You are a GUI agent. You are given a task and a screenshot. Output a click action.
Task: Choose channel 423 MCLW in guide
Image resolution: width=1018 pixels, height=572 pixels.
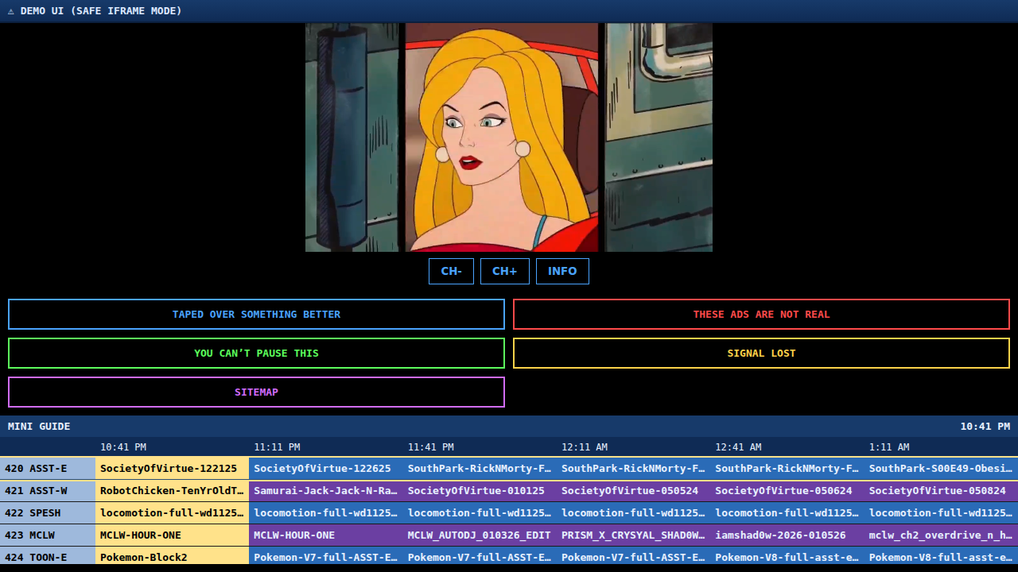click(48, 535)
